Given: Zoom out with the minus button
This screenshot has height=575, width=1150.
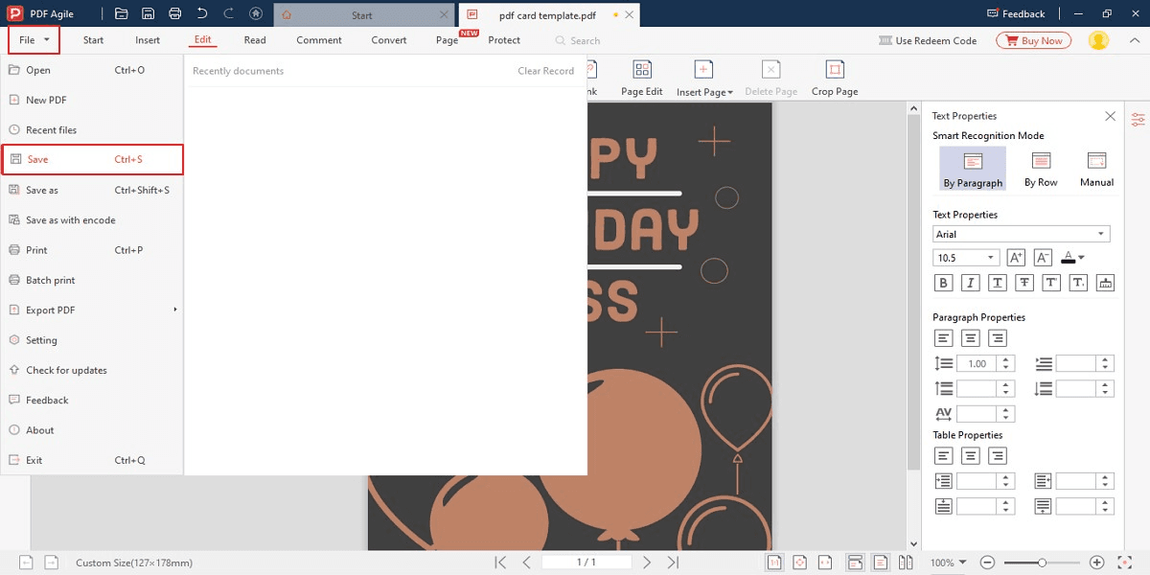Looking at the screenshot, I should (x=987, y=563).
